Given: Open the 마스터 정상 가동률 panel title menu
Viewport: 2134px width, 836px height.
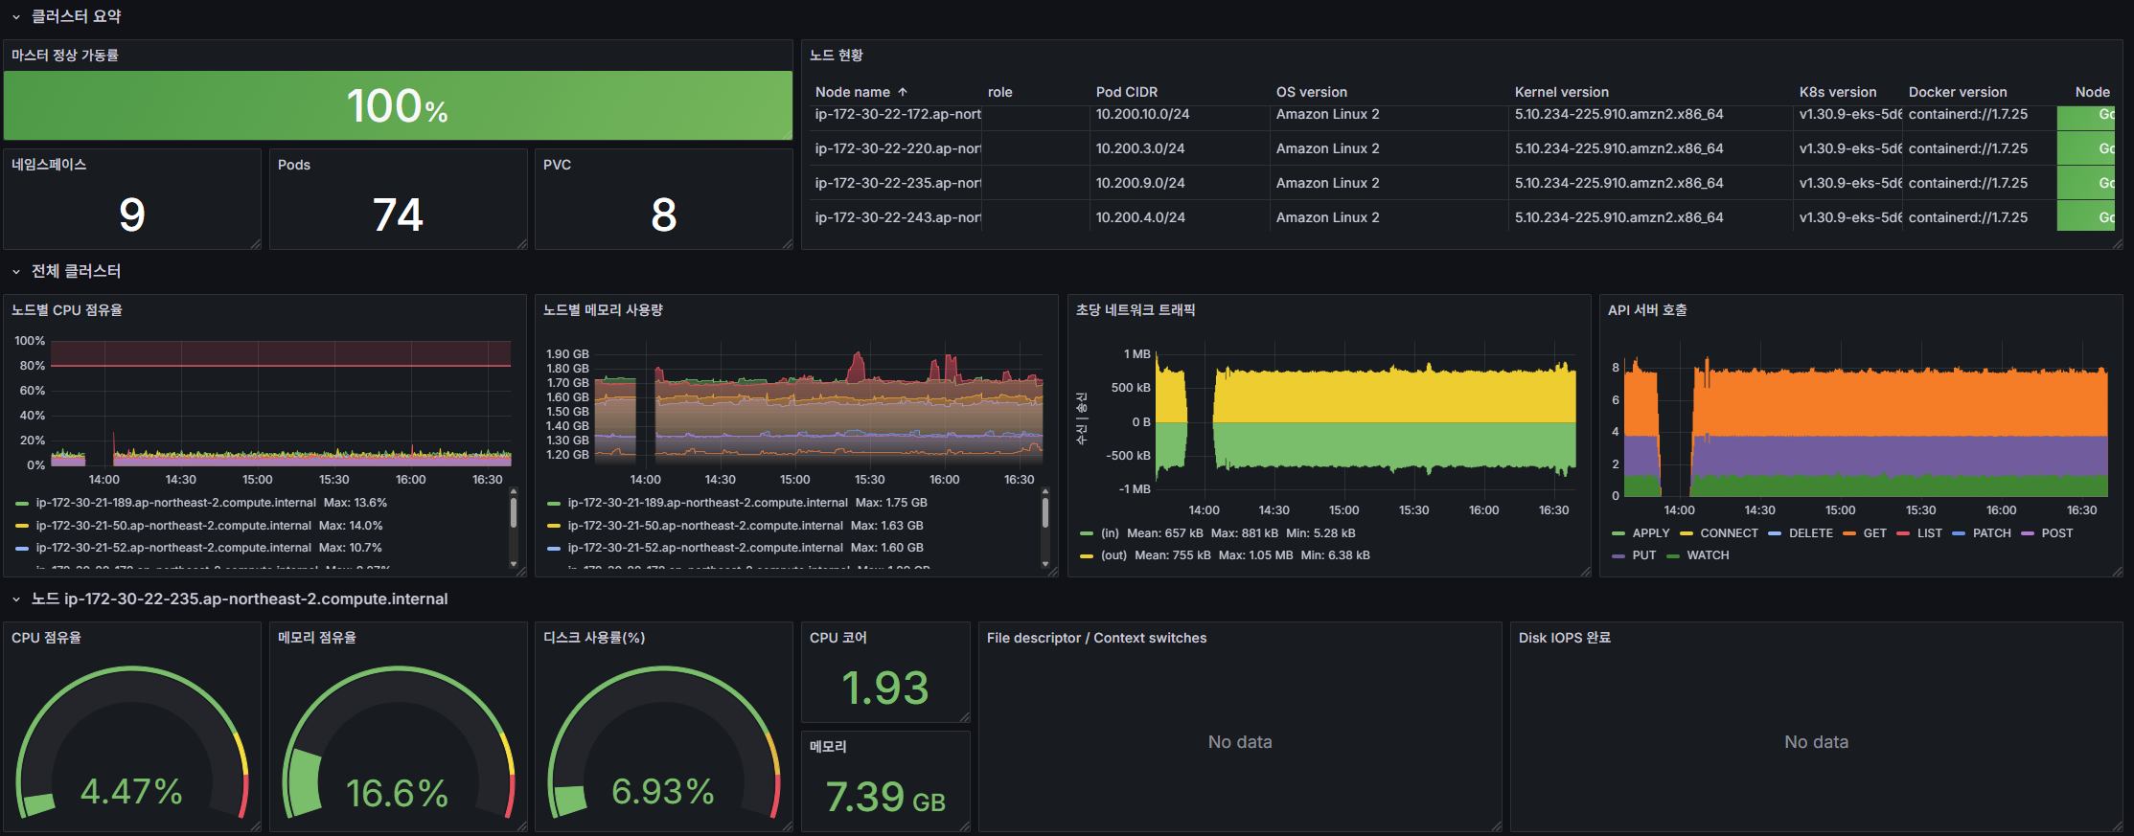Looking at the screenshot, I should pos(65,56).
